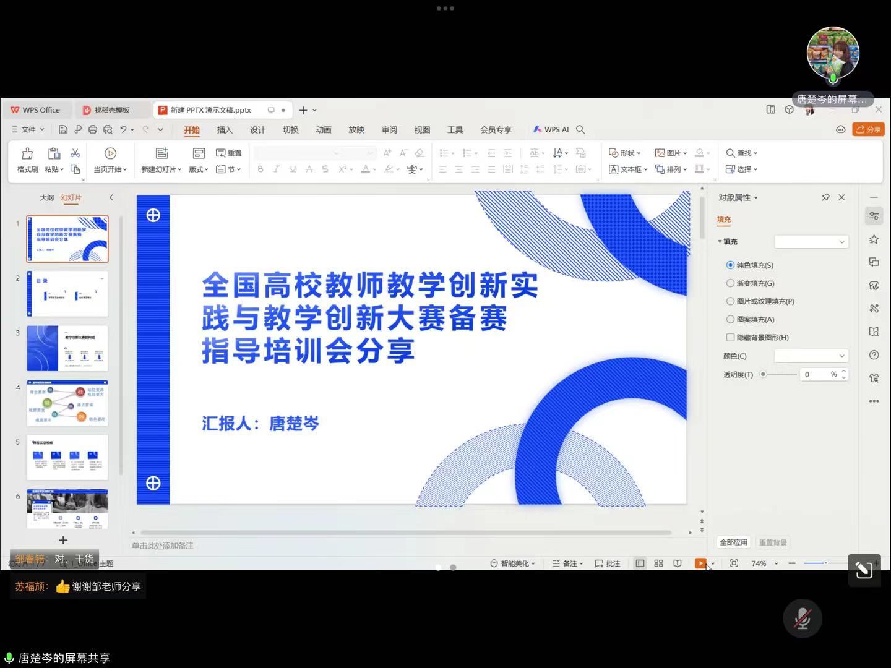Open the 版式 layout dropdown
Image resolution: width=891 pixels, height=668 pixels.
point(198,169)
